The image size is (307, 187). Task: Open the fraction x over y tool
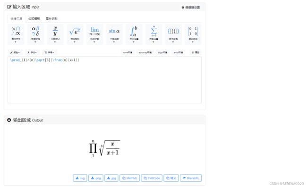55,34
